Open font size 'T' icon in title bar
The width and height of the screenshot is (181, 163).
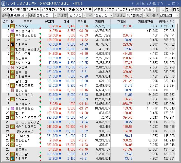[158, 3]
